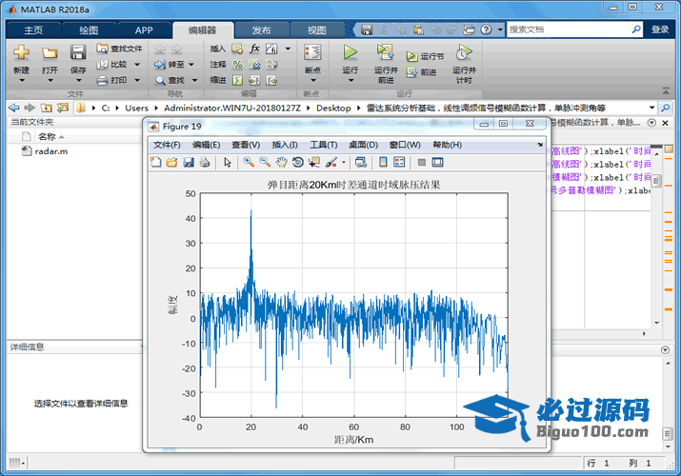
Task: Click the Breakpoints (断点) icon
Action: (311, 53)
